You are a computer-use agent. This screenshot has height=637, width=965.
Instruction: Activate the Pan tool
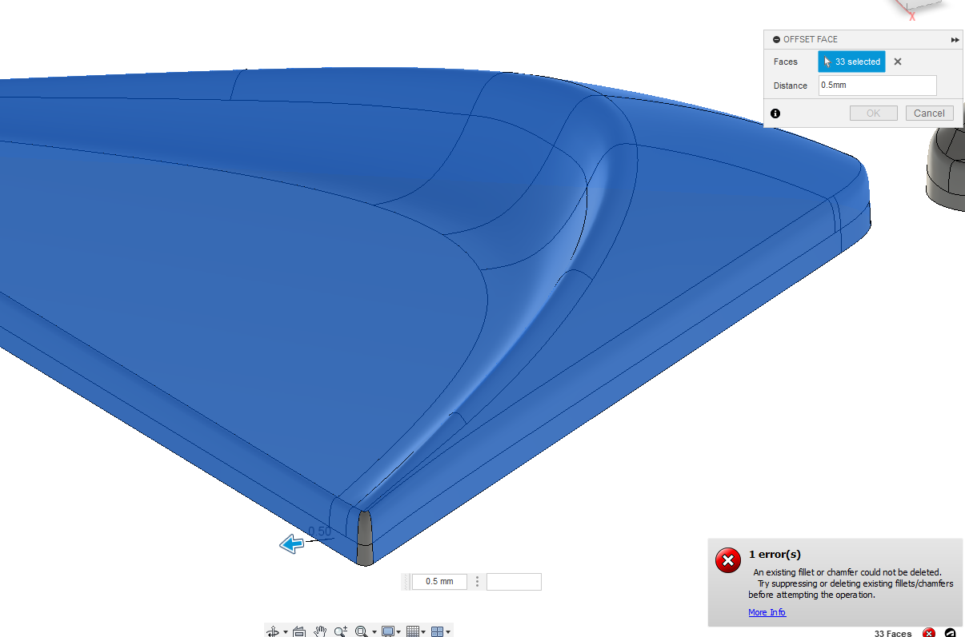click(x=320, y=631)
